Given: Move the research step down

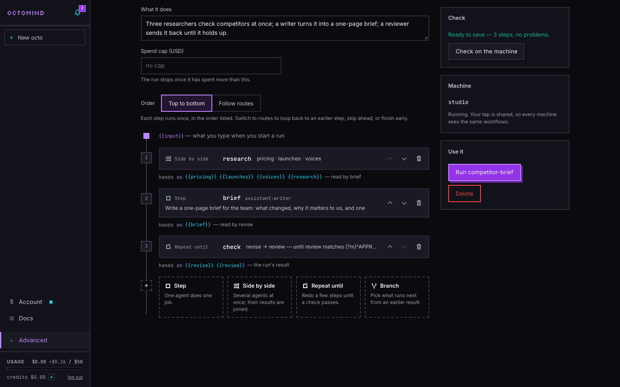Looking at the screenshot, I should (404, 159).
